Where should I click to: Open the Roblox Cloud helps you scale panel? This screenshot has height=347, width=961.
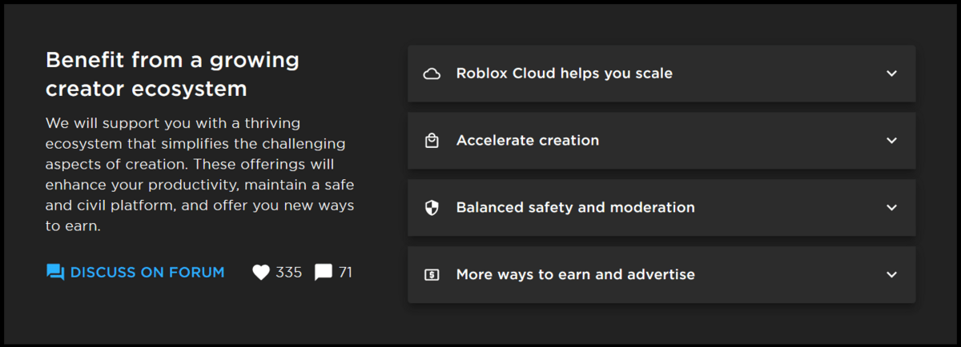tap(661, 74)
